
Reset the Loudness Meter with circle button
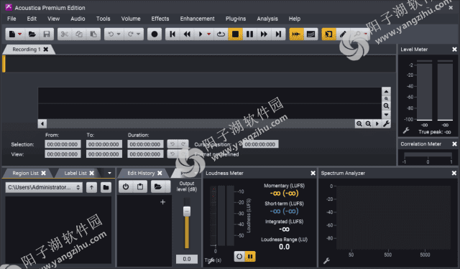(x=239, y=256)
